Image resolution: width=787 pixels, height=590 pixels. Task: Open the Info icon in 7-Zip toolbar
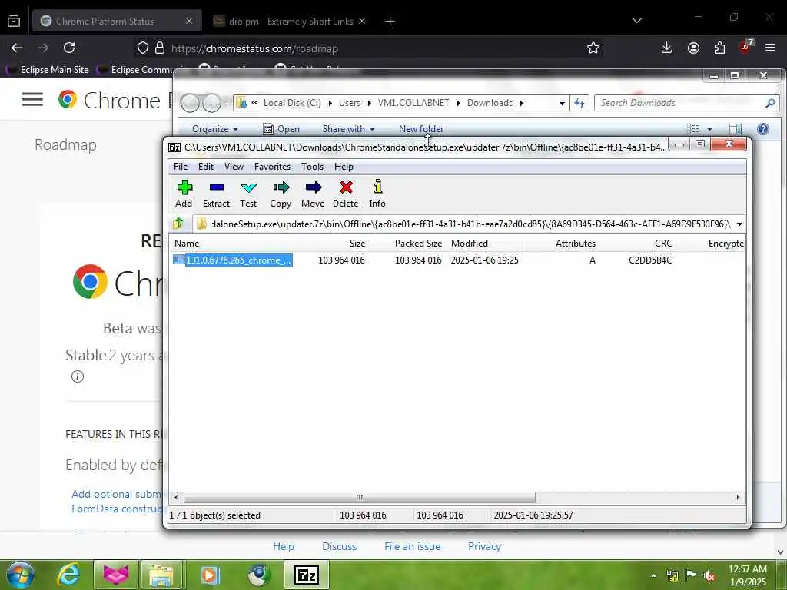(377, 193)
